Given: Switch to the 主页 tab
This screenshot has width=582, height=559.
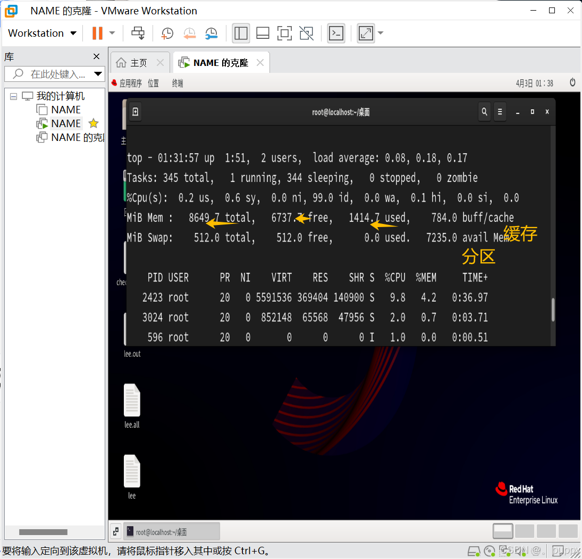Looking at the screenshot, I should coord(137,62).
